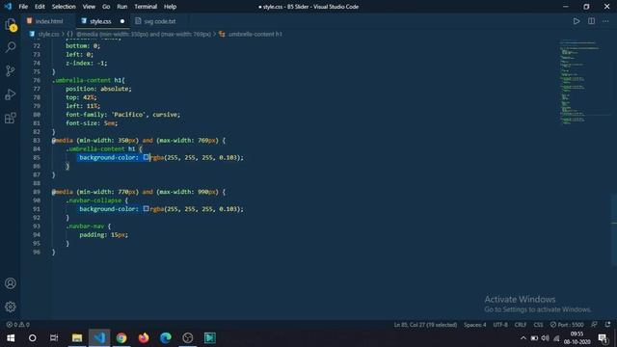Click the @media breadcrumb segment
This screenshot has width=617, height=347.
144,35
